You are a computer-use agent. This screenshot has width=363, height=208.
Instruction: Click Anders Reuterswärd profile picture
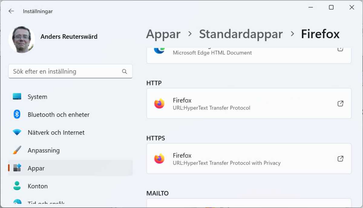(x=22, y=39)
